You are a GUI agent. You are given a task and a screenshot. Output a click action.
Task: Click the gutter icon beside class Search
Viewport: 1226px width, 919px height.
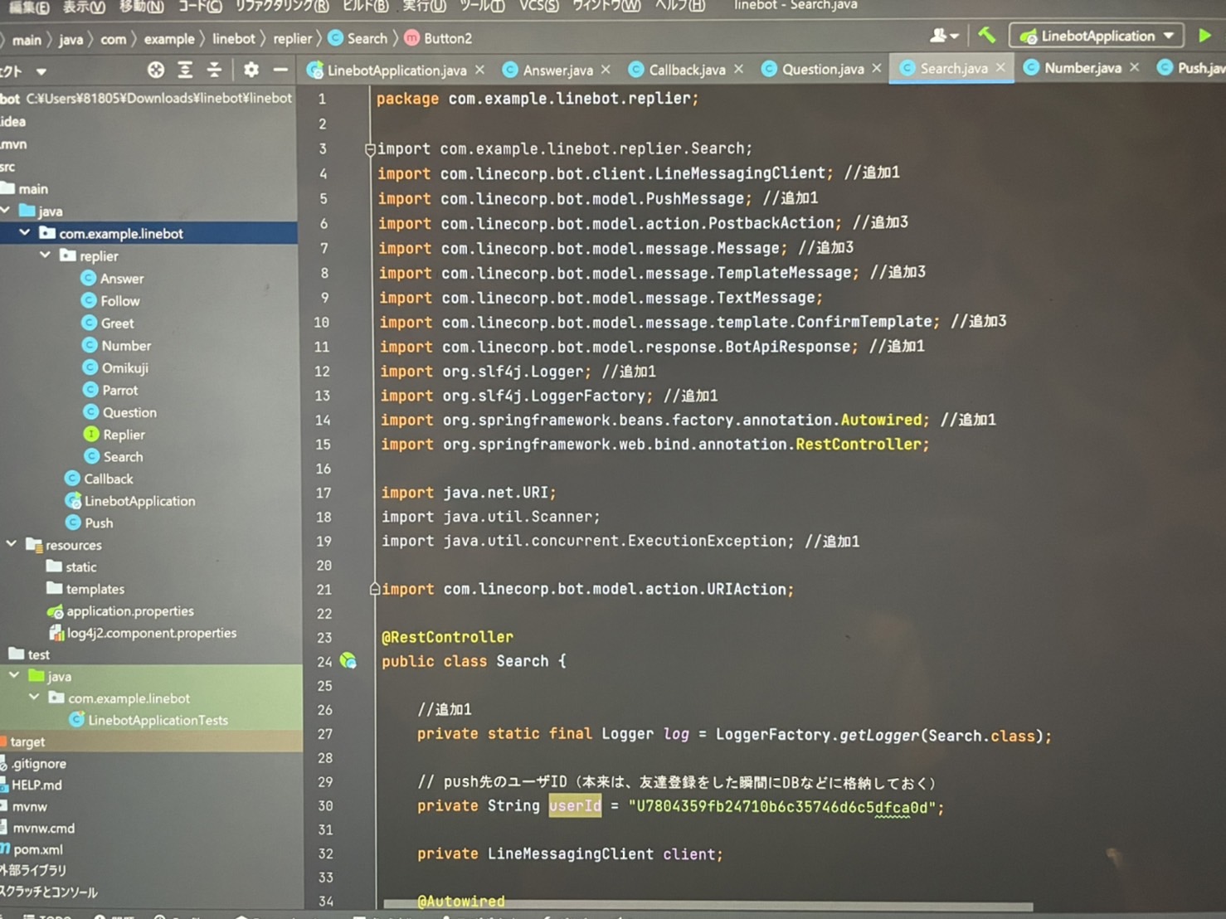pos(348,661)
